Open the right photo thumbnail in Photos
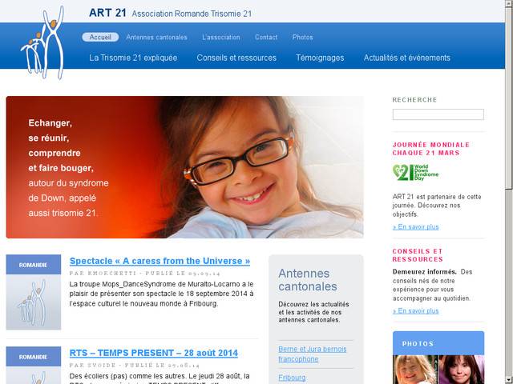The height and width of the screenshot is (384, 513). pyautogui.click(x=462, y=370)
